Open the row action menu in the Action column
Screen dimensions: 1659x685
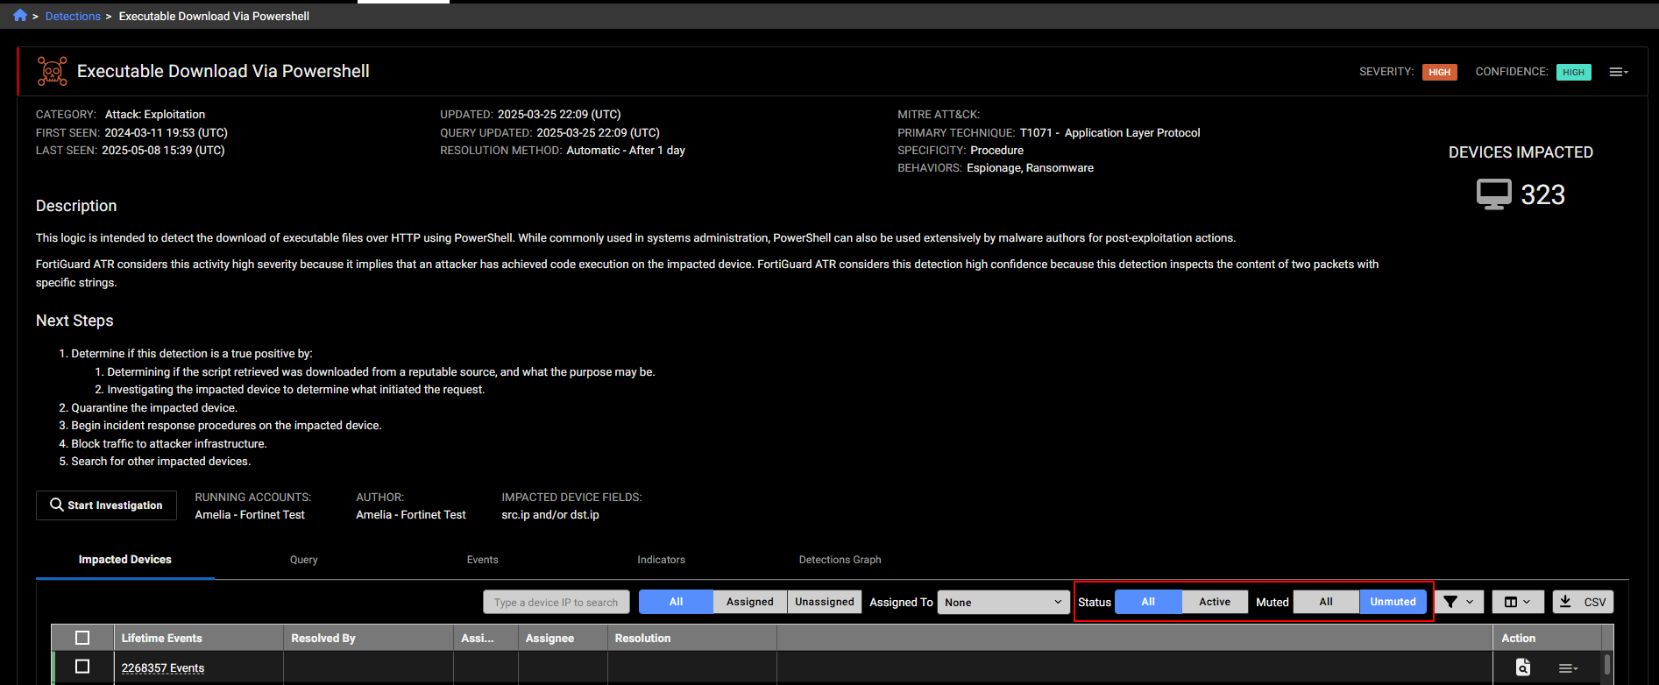click(x=1568, y=668)
